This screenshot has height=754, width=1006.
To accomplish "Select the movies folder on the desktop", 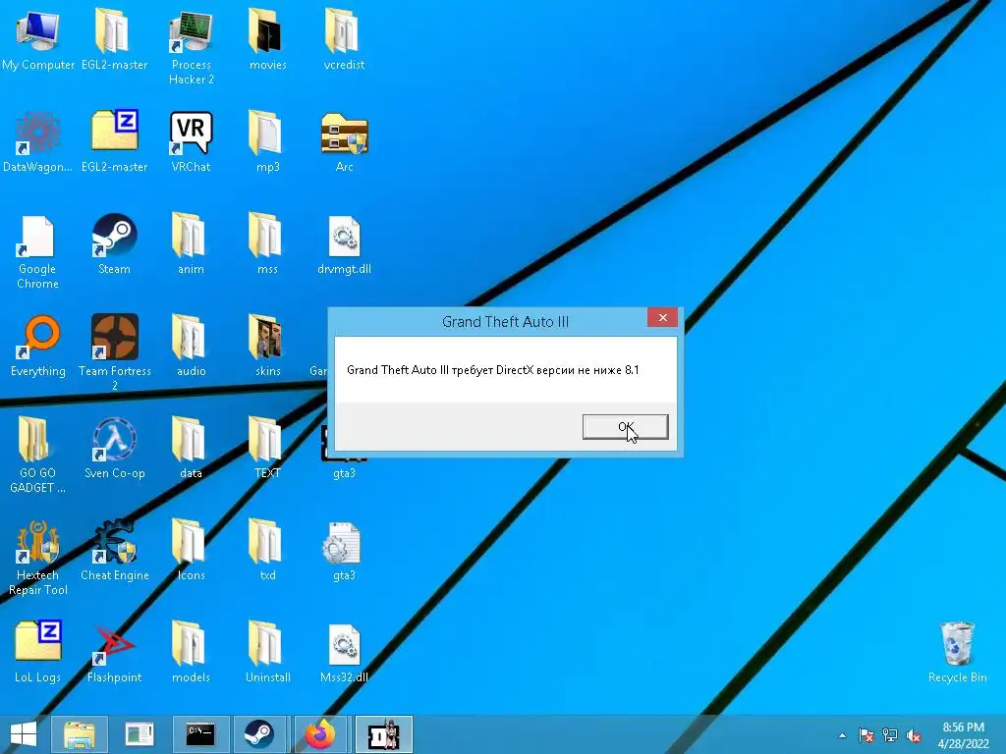I will pyautogui.click(x=267, y=38).
